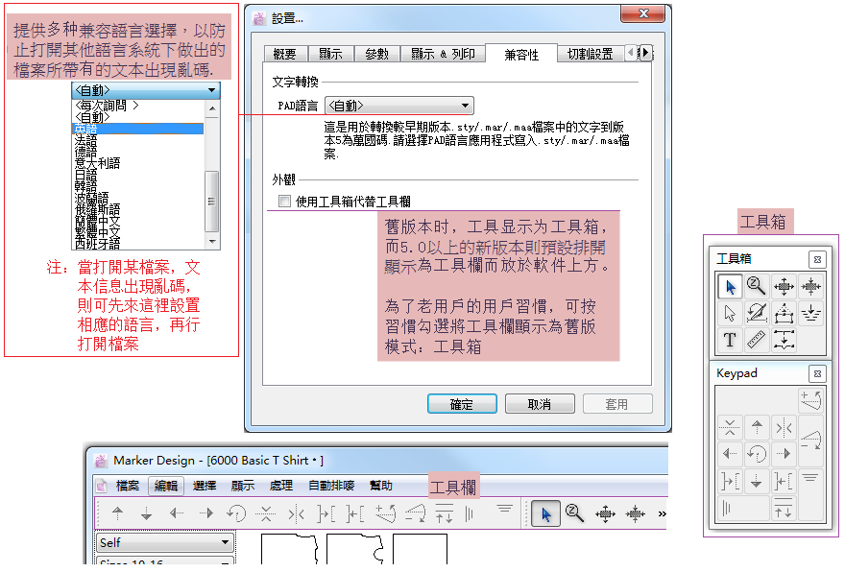Enable 使用工具箱代替工具欄 checkbox
This screenshot has width=845, height=572.
(283, 202)
